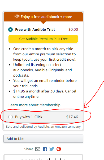Open Learn more about Membership link

coord(34,105)
